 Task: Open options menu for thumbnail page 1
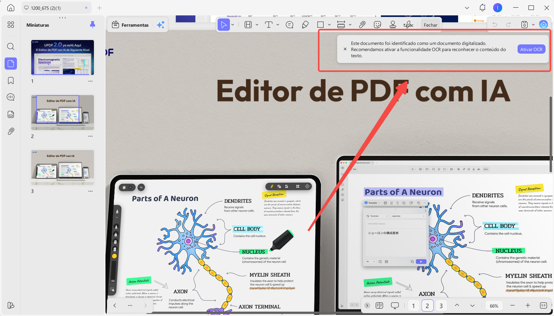(90, 81)
